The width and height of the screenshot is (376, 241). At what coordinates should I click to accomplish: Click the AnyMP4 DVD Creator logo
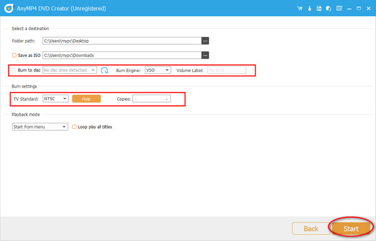coord(9,8)
